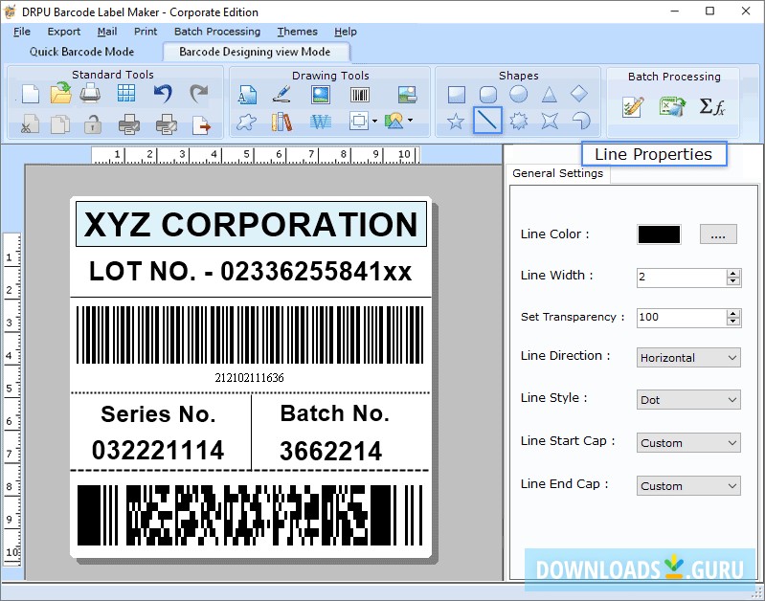765x601 pixels.
Task: Undo the last action
Action: 163,93
